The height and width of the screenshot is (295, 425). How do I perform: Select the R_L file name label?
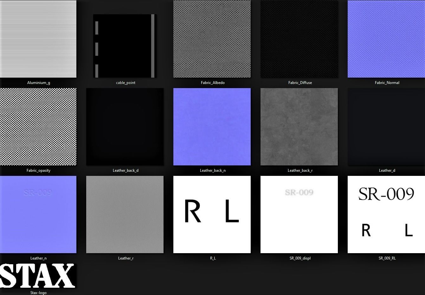213,258
